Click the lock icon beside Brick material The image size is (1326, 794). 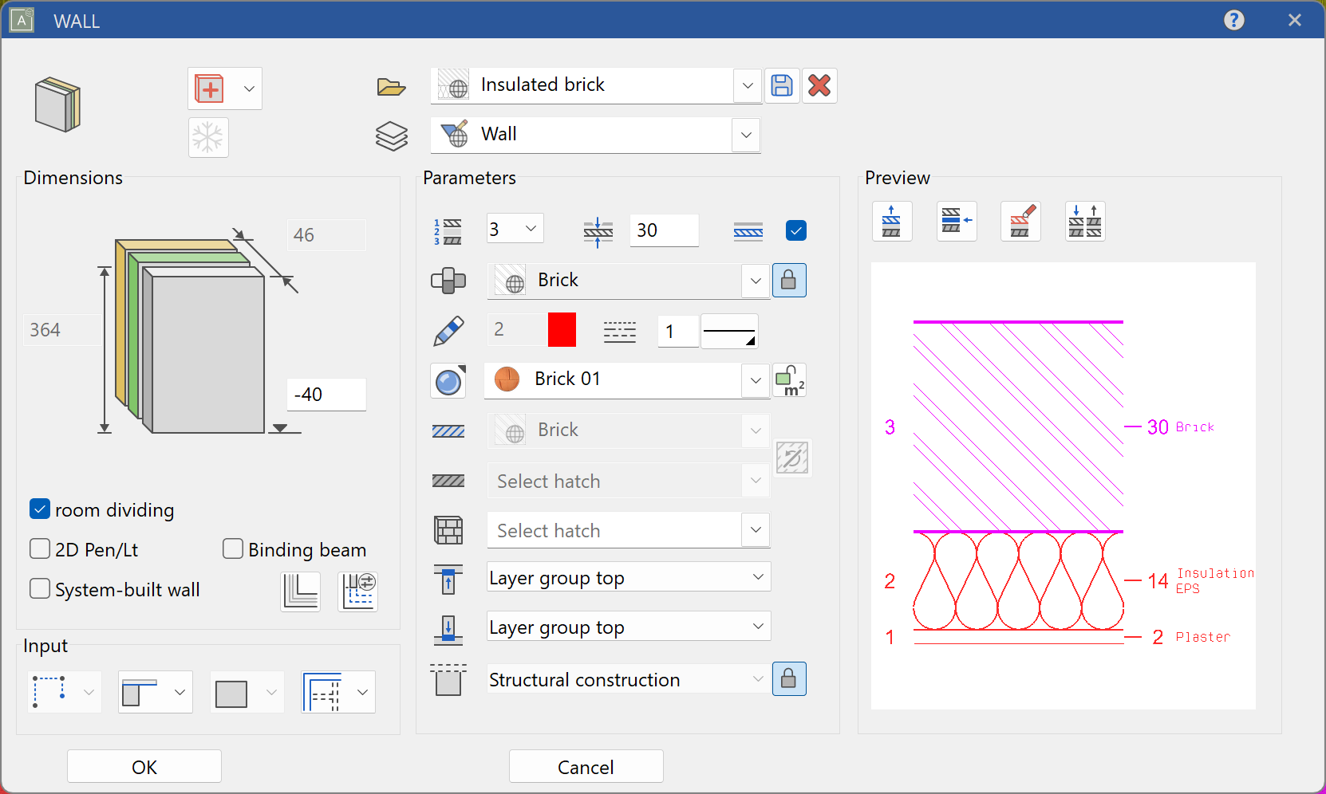789,281
